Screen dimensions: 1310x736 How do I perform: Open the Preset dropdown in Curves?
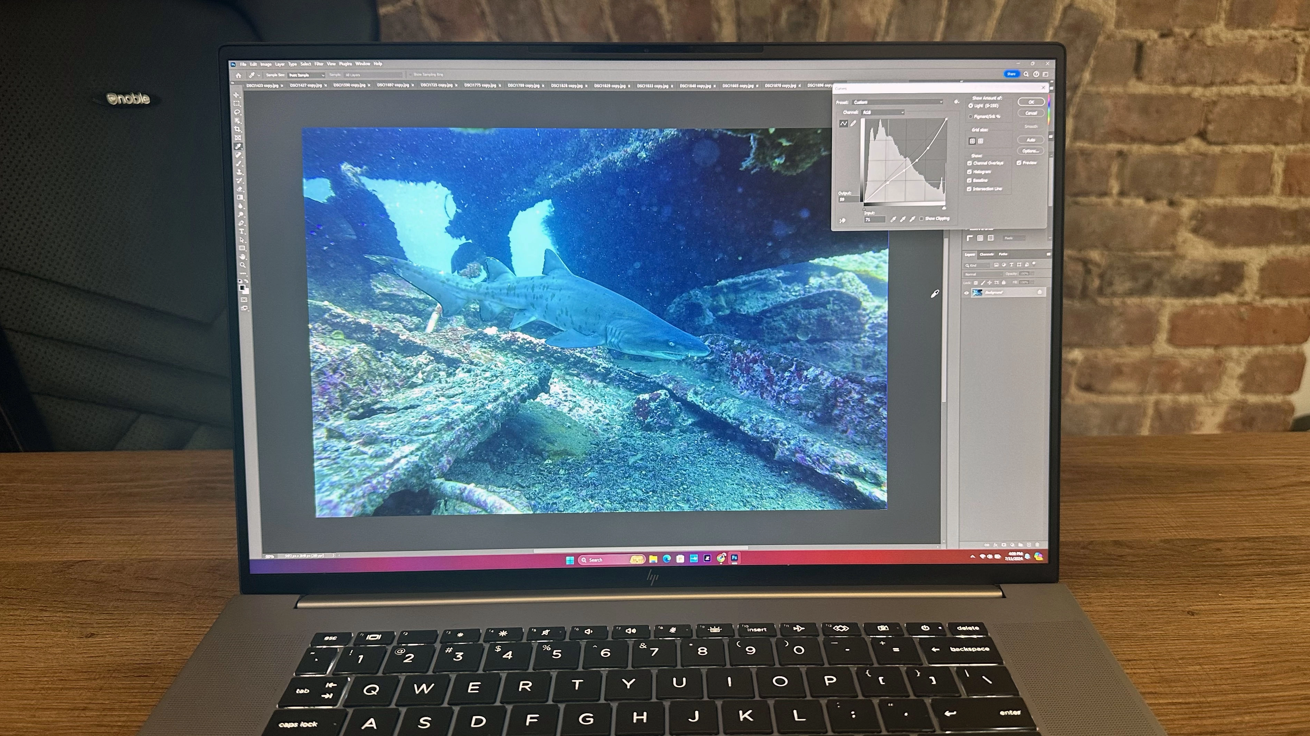(x=897, y=102)
